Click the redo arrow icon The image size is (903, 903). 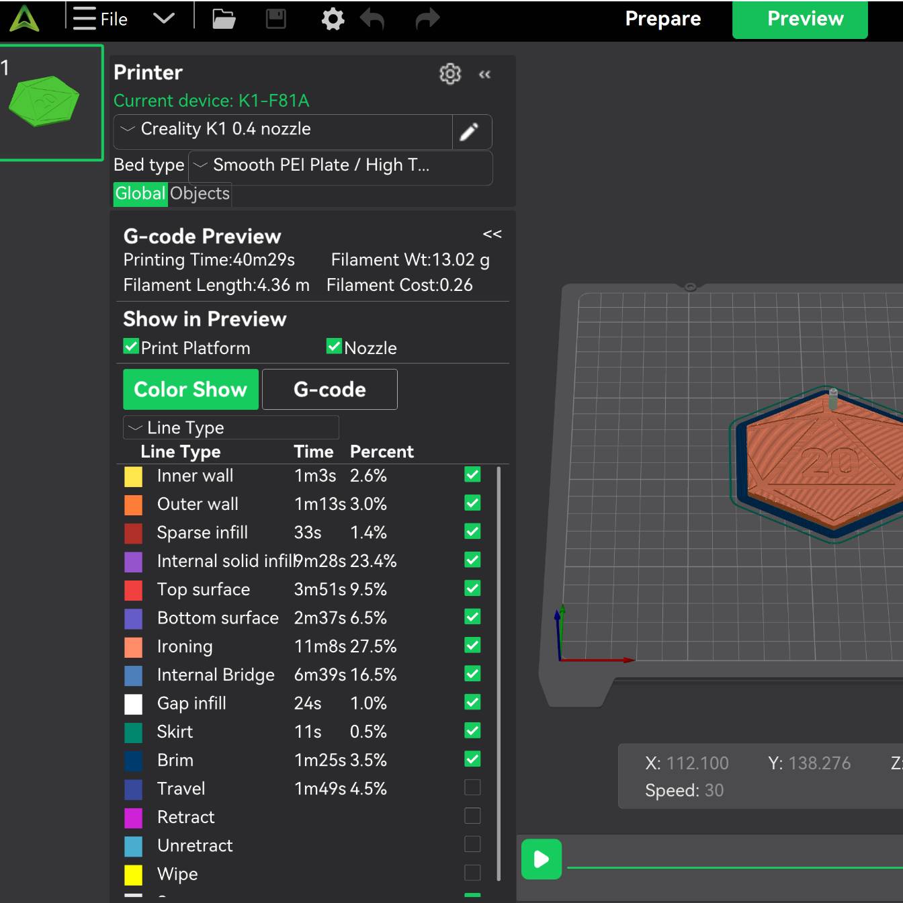coord(427,19)
